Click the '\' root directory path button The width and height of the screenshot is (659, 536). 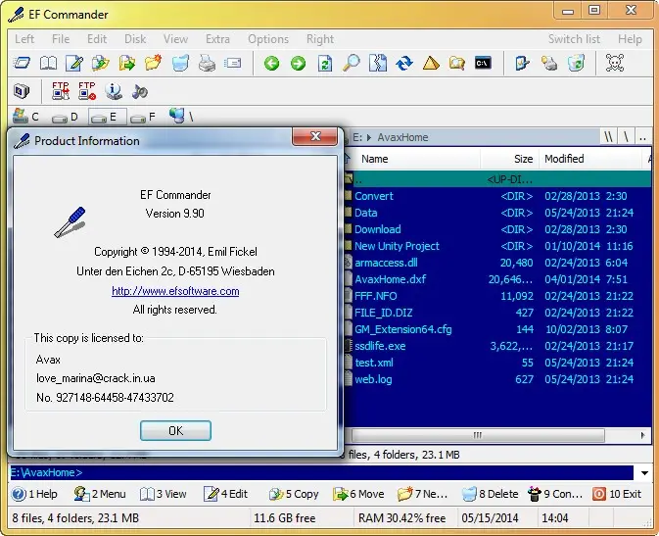coord(627,137)
